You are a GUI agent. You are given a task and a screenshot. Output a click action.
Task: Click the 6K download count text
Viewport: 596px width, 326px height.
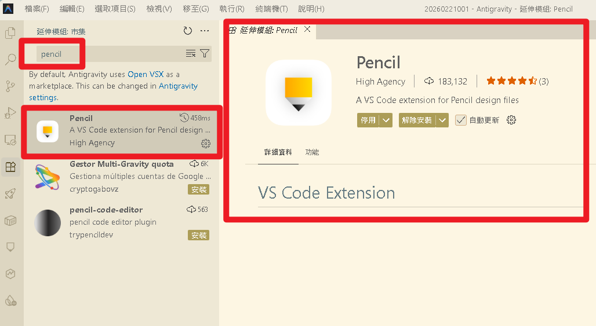(205, 164)
